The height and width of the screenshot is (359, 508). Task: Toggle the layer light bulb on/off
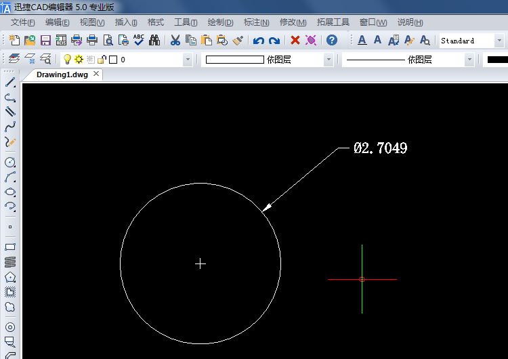[x=67, y=60]
